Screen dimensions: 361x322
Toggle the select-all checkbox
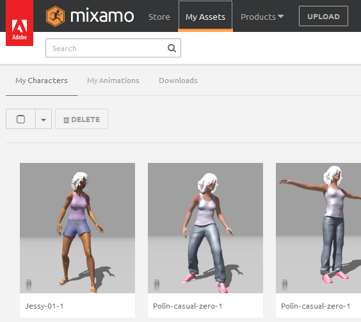pyautogui.click(x=20, y=119)
